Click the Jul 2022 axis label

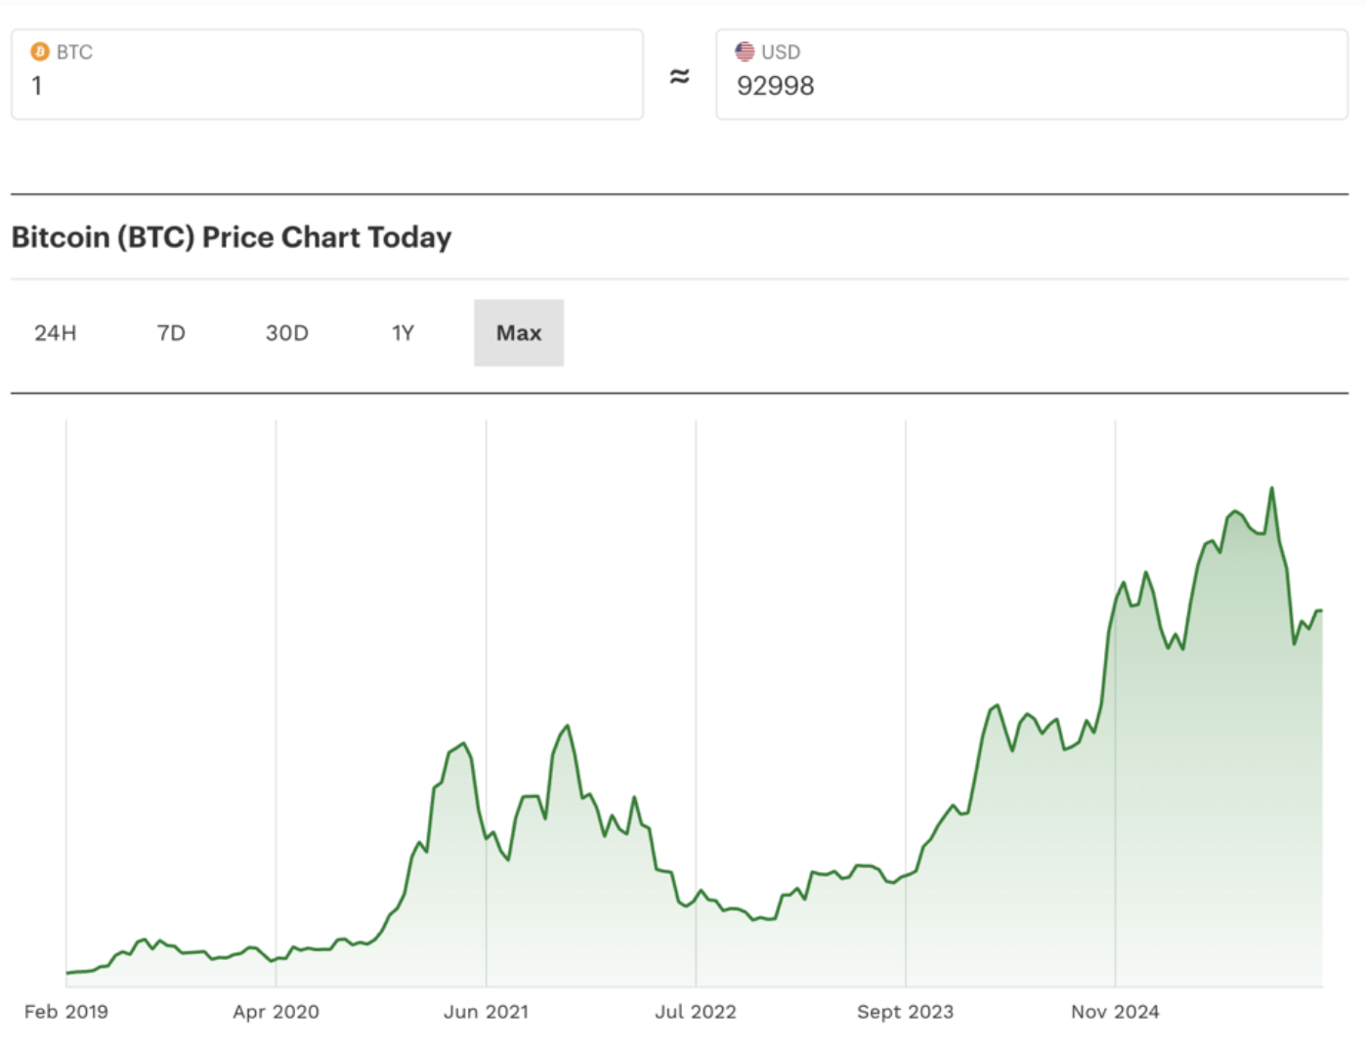click(696, 1012)
